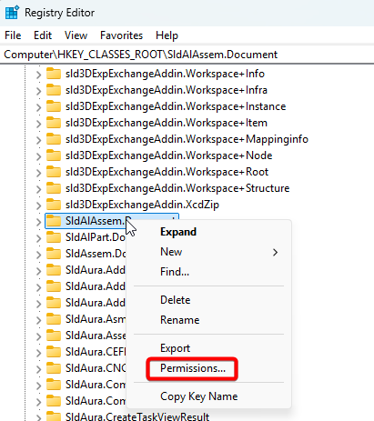Select sld3DExpExchangeAddin.Workspace+Instance key
Viewport: 374px width, 421px height.
coord(176,106)
